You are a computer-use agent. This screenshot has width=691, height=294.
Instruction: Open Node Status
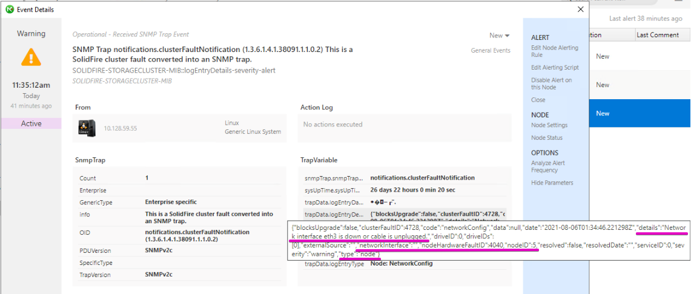546,138
